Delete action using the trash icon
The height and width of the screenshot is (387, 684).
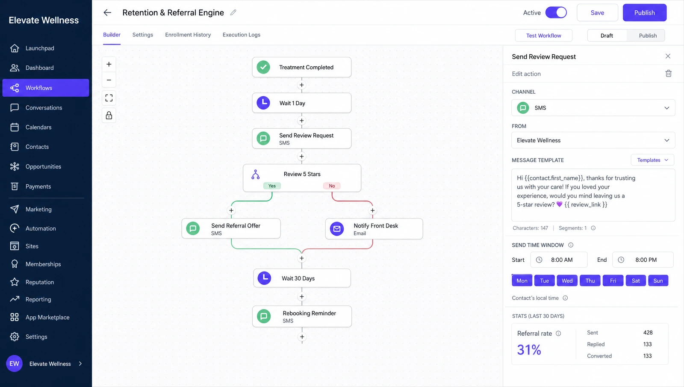[x=669, y=74]
